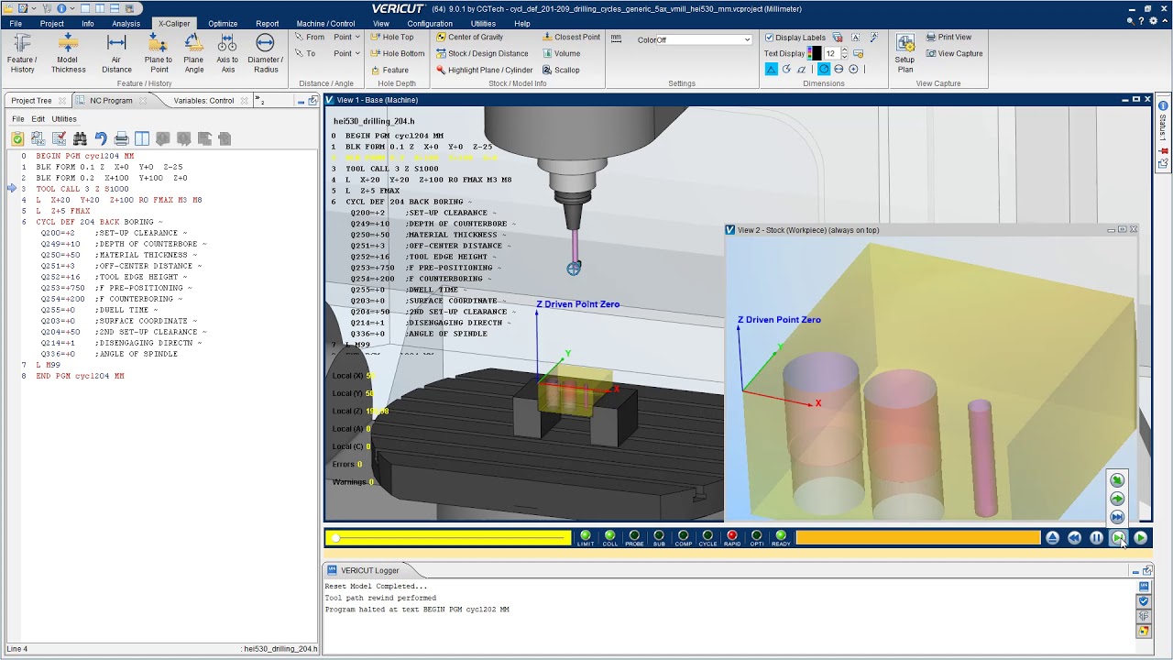Toggle the filled circle dimension button

824,70
